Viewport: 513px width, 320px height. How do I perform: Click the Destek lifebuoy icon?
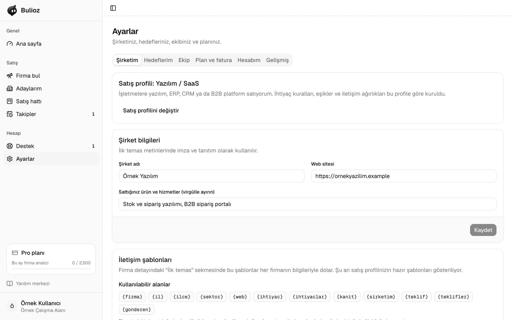tap(10, 146)
